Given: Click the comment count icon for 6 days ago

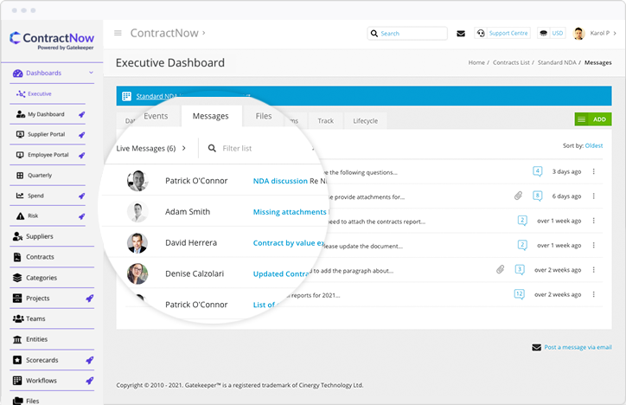Looking at the screenshot, I should (x=537, y=196).
